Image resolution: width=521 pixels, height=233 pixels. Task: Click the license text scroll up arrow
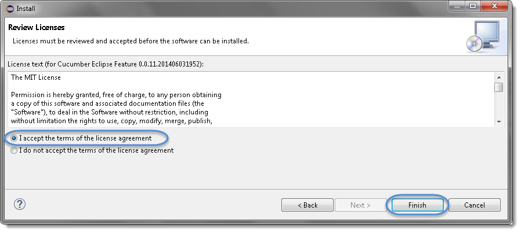(499, 77)
